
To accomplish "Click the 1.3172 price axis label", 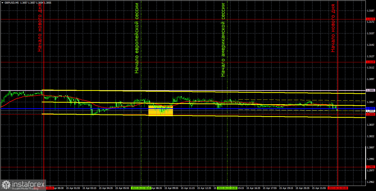I will (x=371, y=22).
